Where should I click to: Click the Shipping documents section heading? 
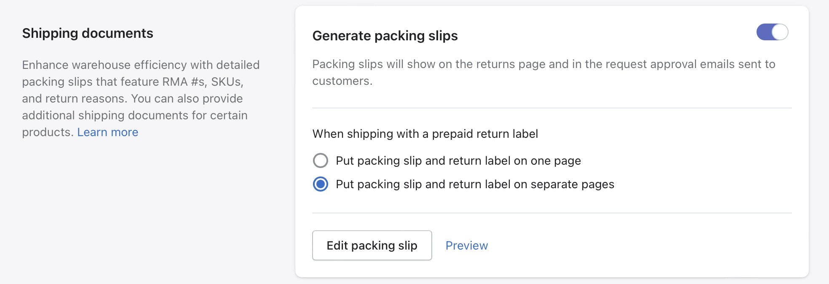click(x=88, y=33)
